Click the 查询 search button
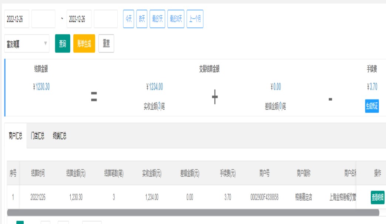Image resolution: width=386 pixels, height=224 pixels. (63, 44)
